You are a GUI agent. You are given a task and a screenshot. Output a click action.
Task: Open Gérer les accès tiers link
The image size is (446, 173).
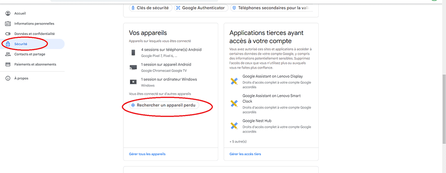click(245, 154)
